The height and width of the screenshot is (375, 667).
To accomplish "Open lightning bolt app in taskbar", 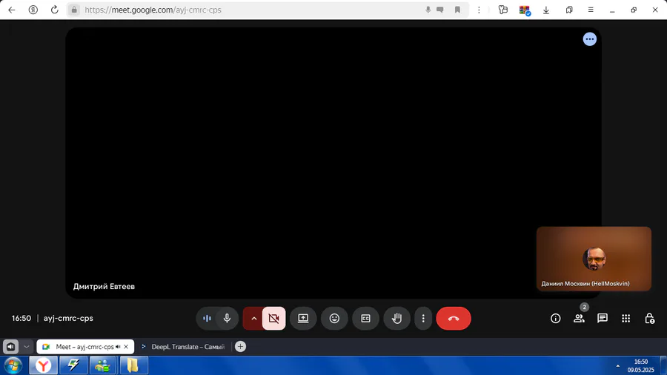I will coord(73,365).
